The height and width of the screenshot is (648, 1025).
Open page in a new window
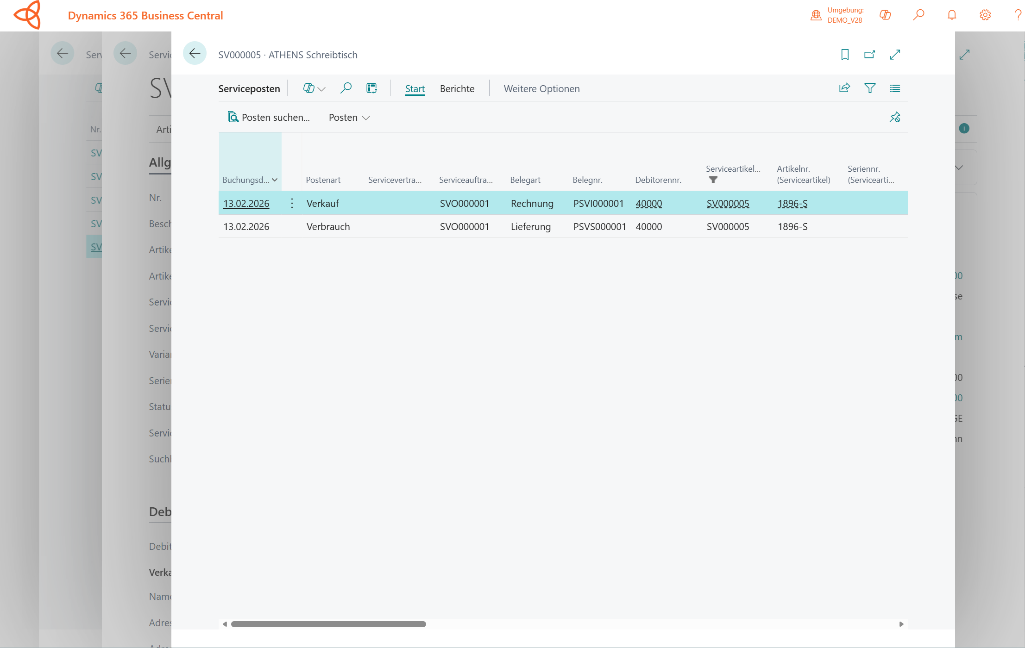coord(869,55)
